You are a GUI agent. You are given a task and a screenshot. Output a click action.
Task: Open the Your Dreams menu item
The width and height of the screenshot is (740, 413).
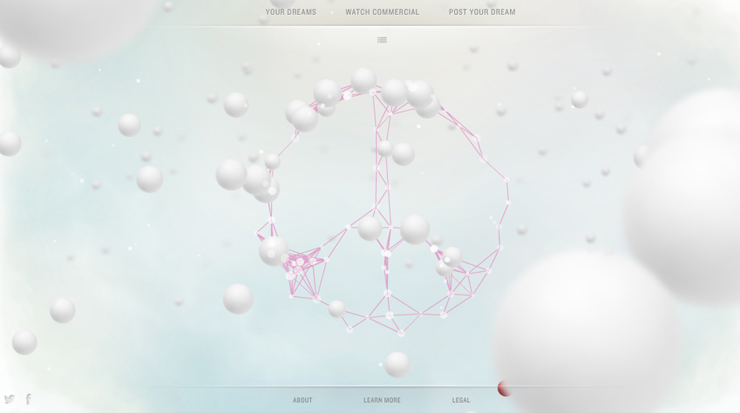[x=291, y=12]
